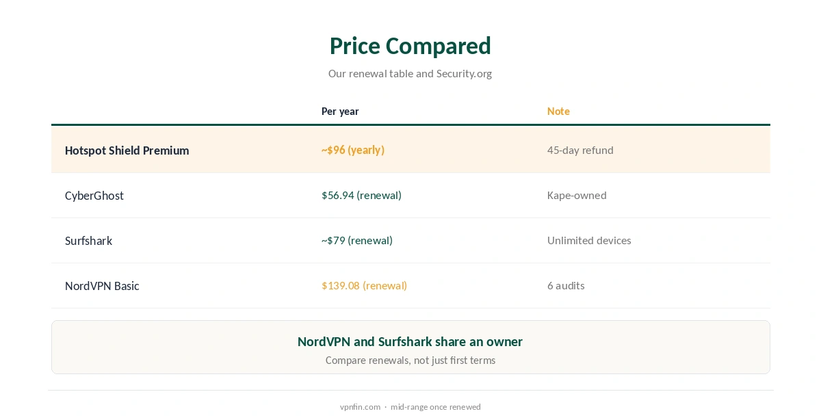Screen dimensions: 821x420
Task: Click the 'vpnfin.com' footer text
Action: (360, 407)
